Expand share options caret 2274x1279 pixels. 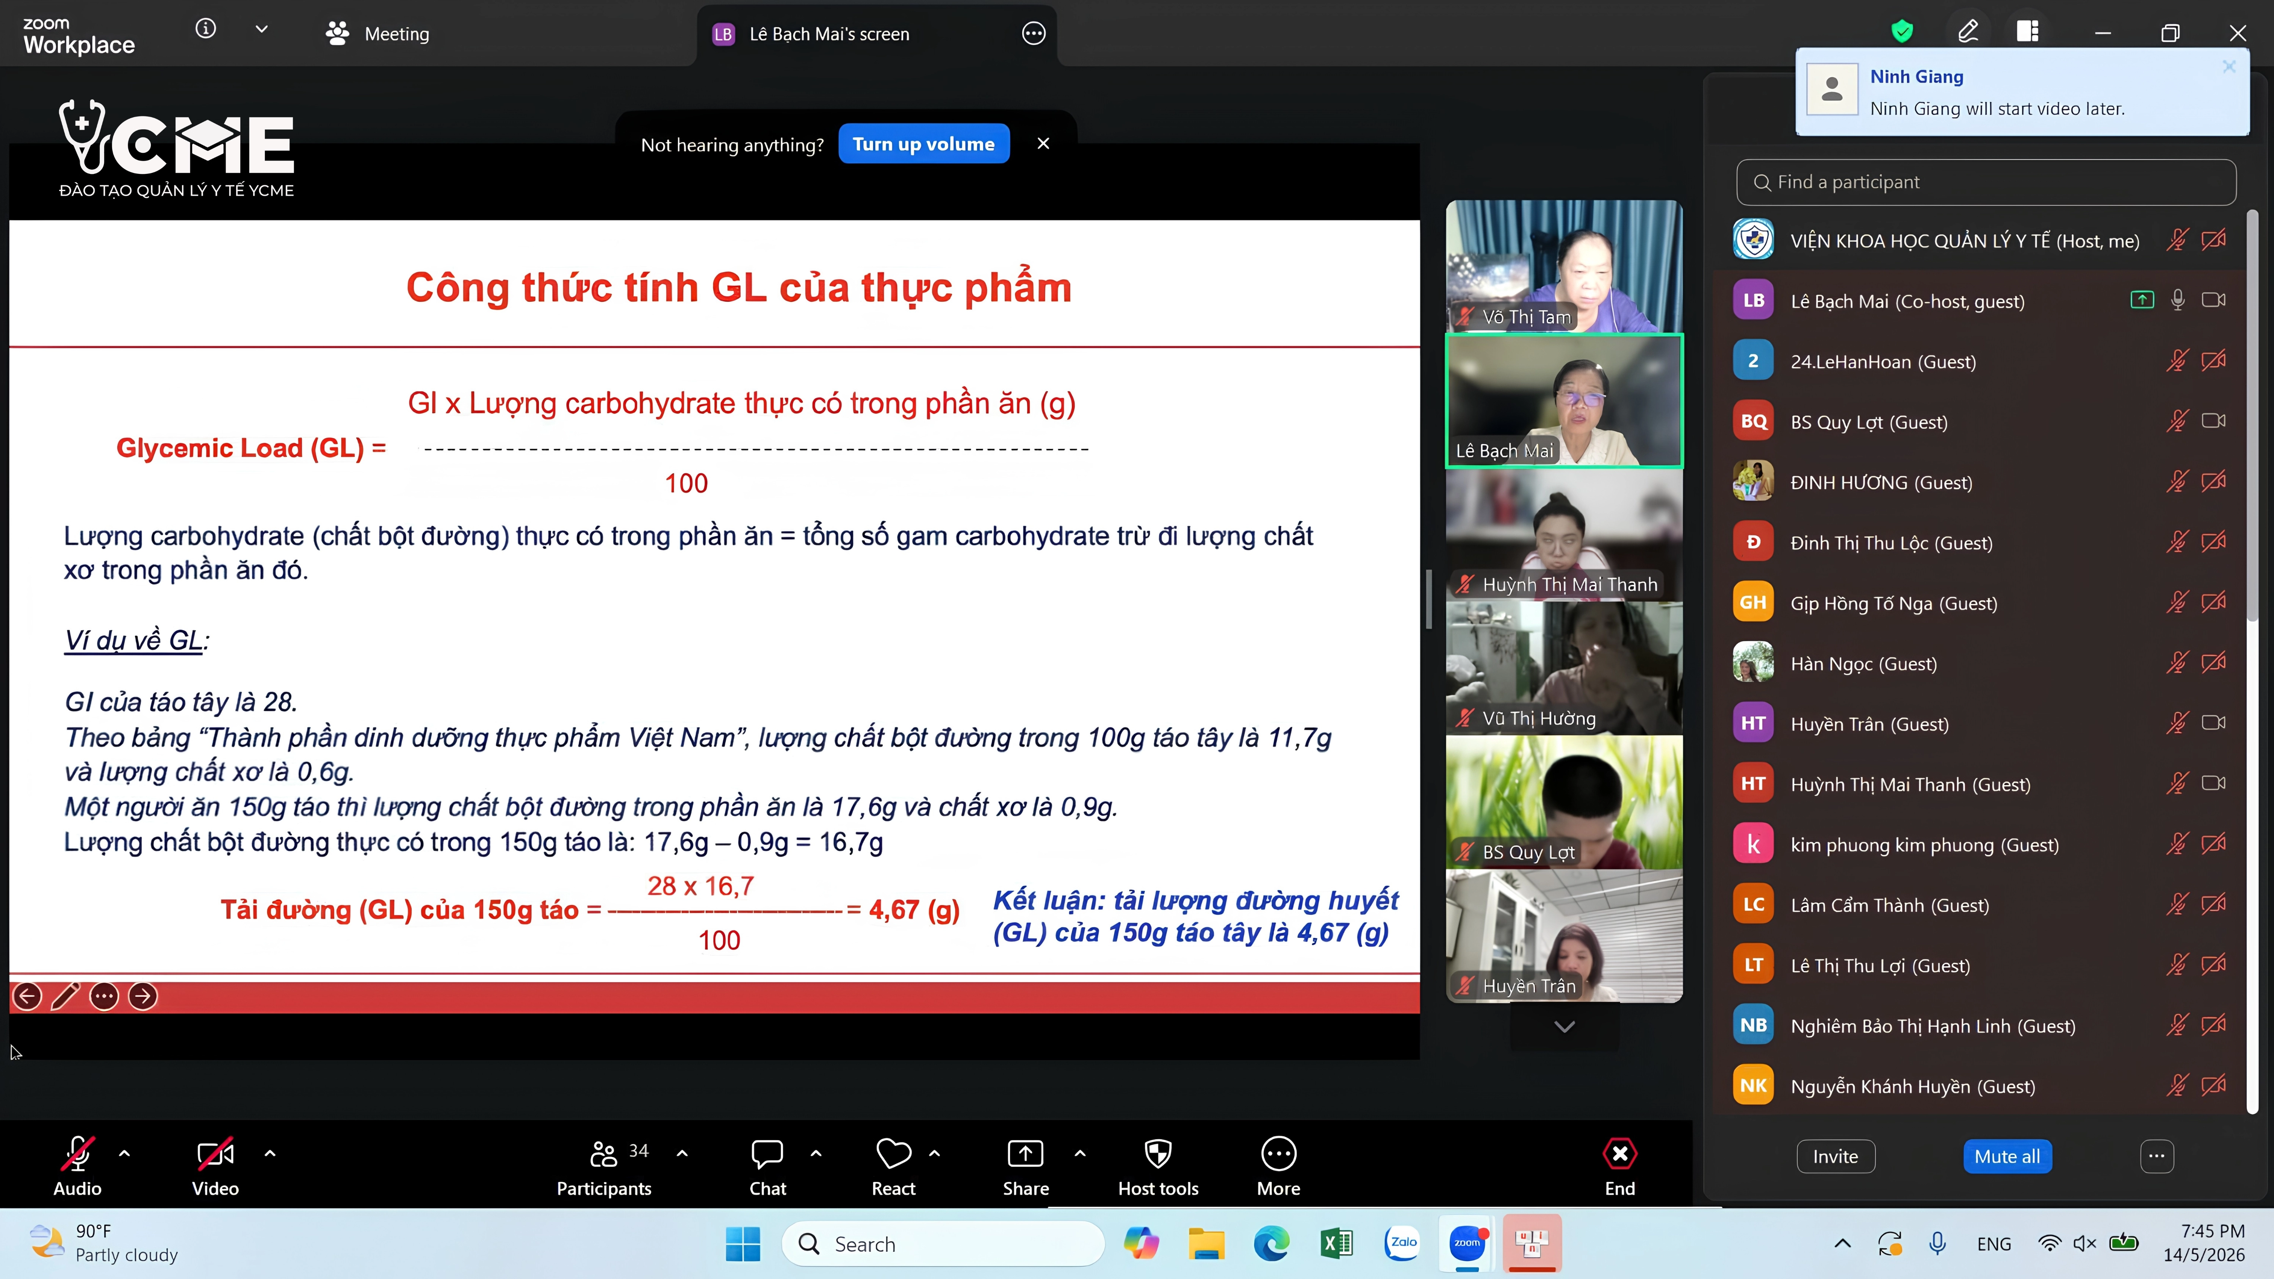1080,1153
